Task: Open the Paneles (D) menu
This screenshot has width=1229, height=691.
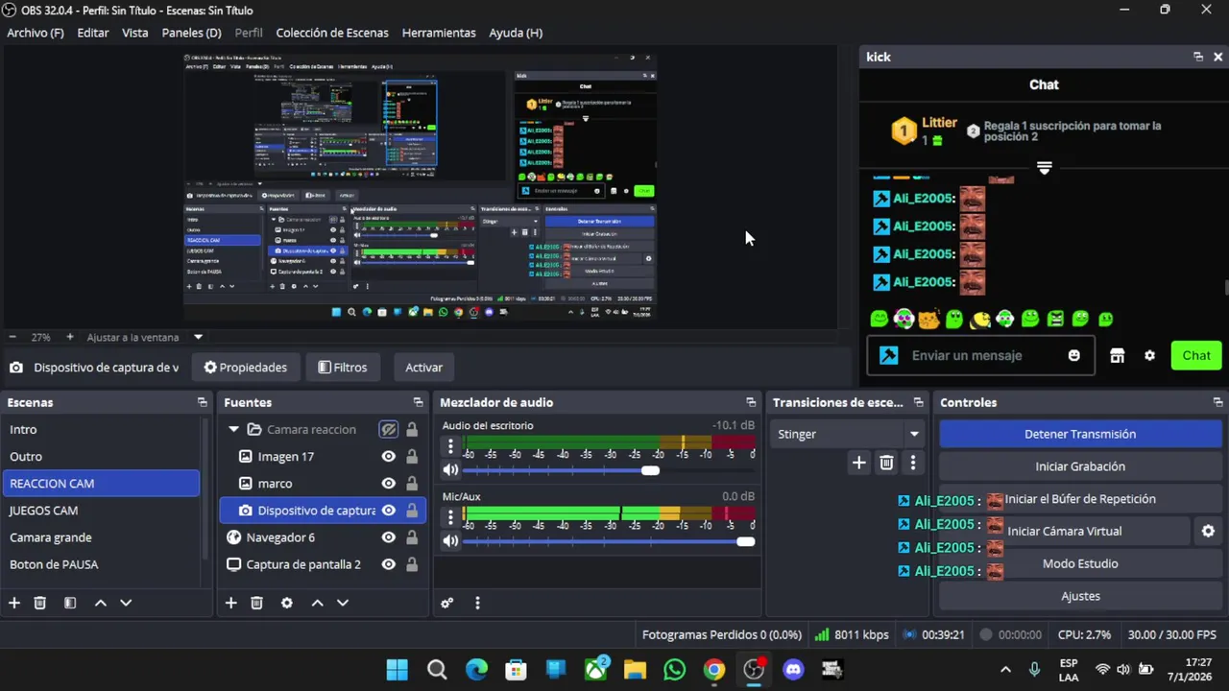Action: [192, 33]
